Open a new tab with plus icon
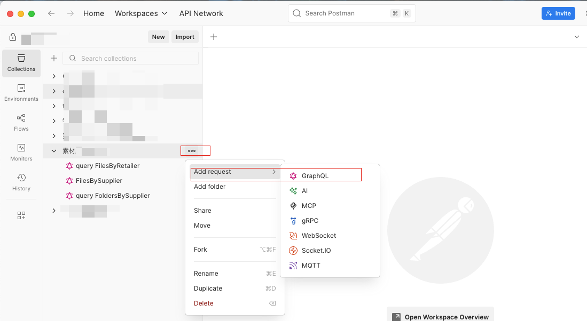Viewport: 587px width, 321px height. pos(214,37)
